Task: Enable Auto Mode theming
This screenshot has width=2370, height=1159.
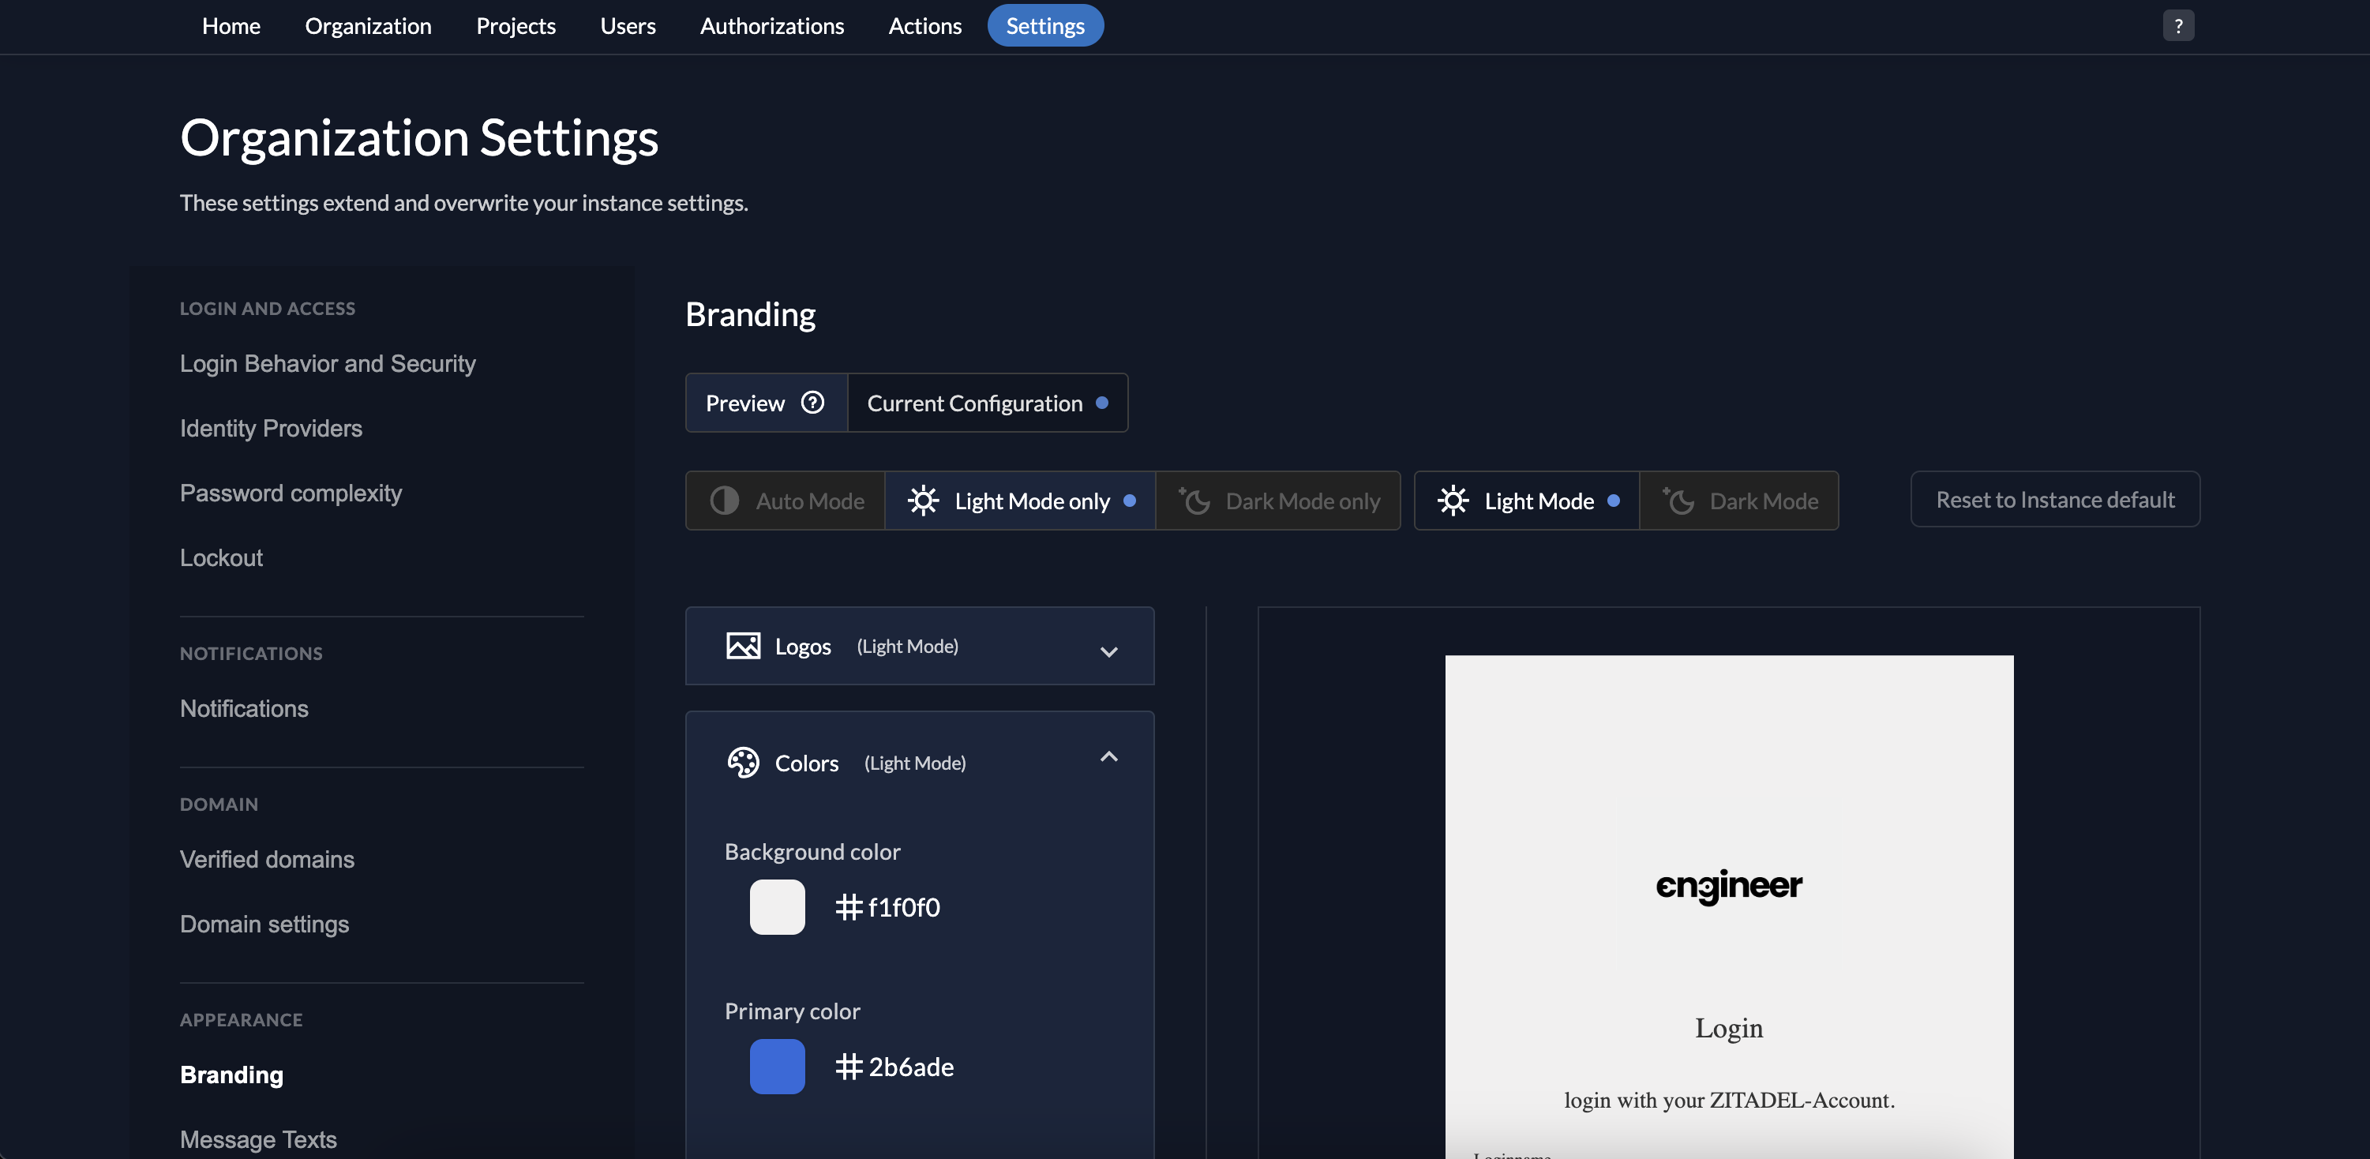Action: (x=785, y=501)
